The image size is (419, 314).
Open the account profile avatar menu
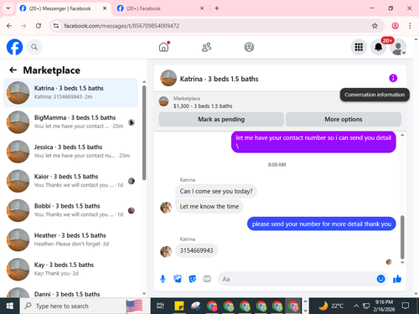(x=398, y=47)
